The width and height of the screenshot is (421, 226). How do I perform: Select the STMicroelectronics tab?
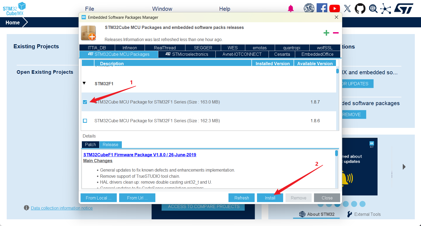[187, 54]
